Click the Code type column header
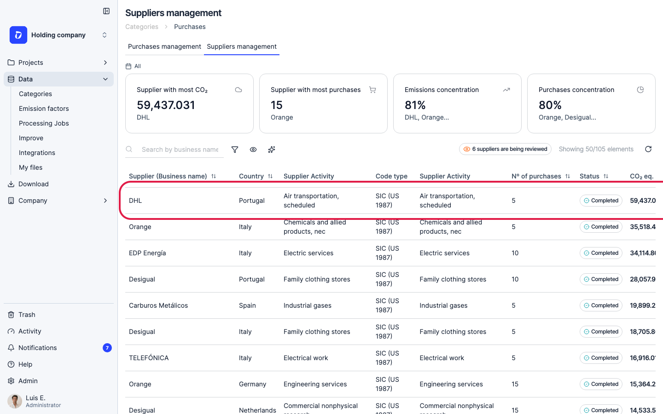 (391, 176)
